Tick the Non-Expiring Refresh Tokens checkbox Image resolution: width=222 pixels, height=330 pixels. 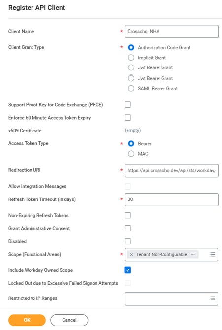pyautogui.click(x=127, y=215)
